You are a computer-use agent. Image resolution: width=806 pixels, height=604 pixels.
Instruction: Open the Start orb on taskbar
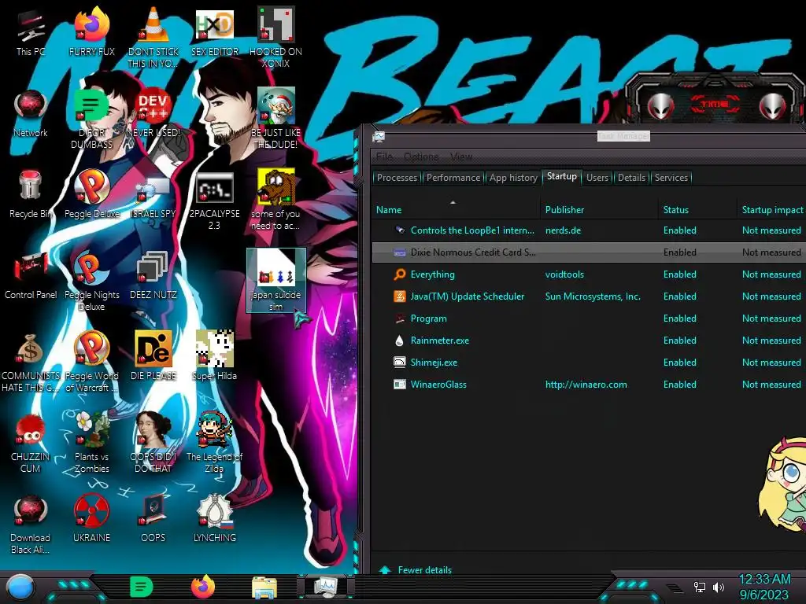(x=20, y=587)
